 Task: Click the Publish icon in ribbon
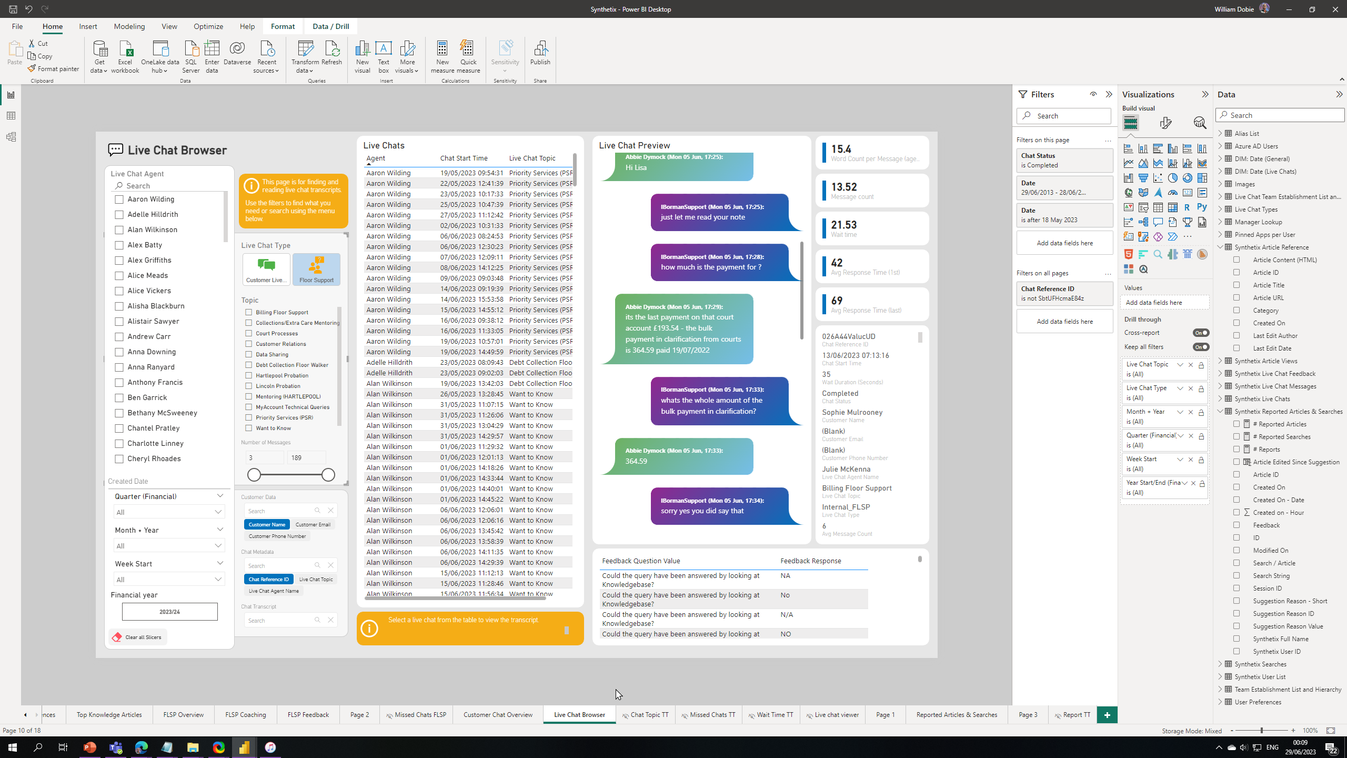point(540,53)
